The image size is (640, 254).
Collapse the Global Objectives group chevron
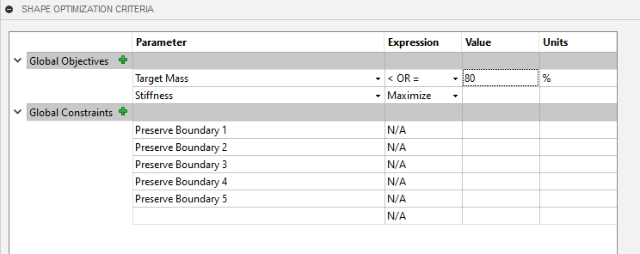pyautogui.click(x=18, y=61)
